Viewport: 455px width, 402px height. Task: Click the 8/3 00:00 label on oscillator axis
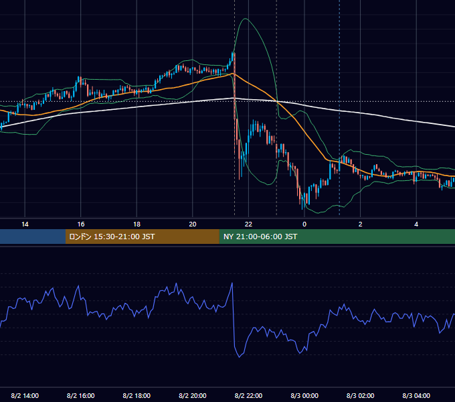pyautogui.click(x=304, y=395)
